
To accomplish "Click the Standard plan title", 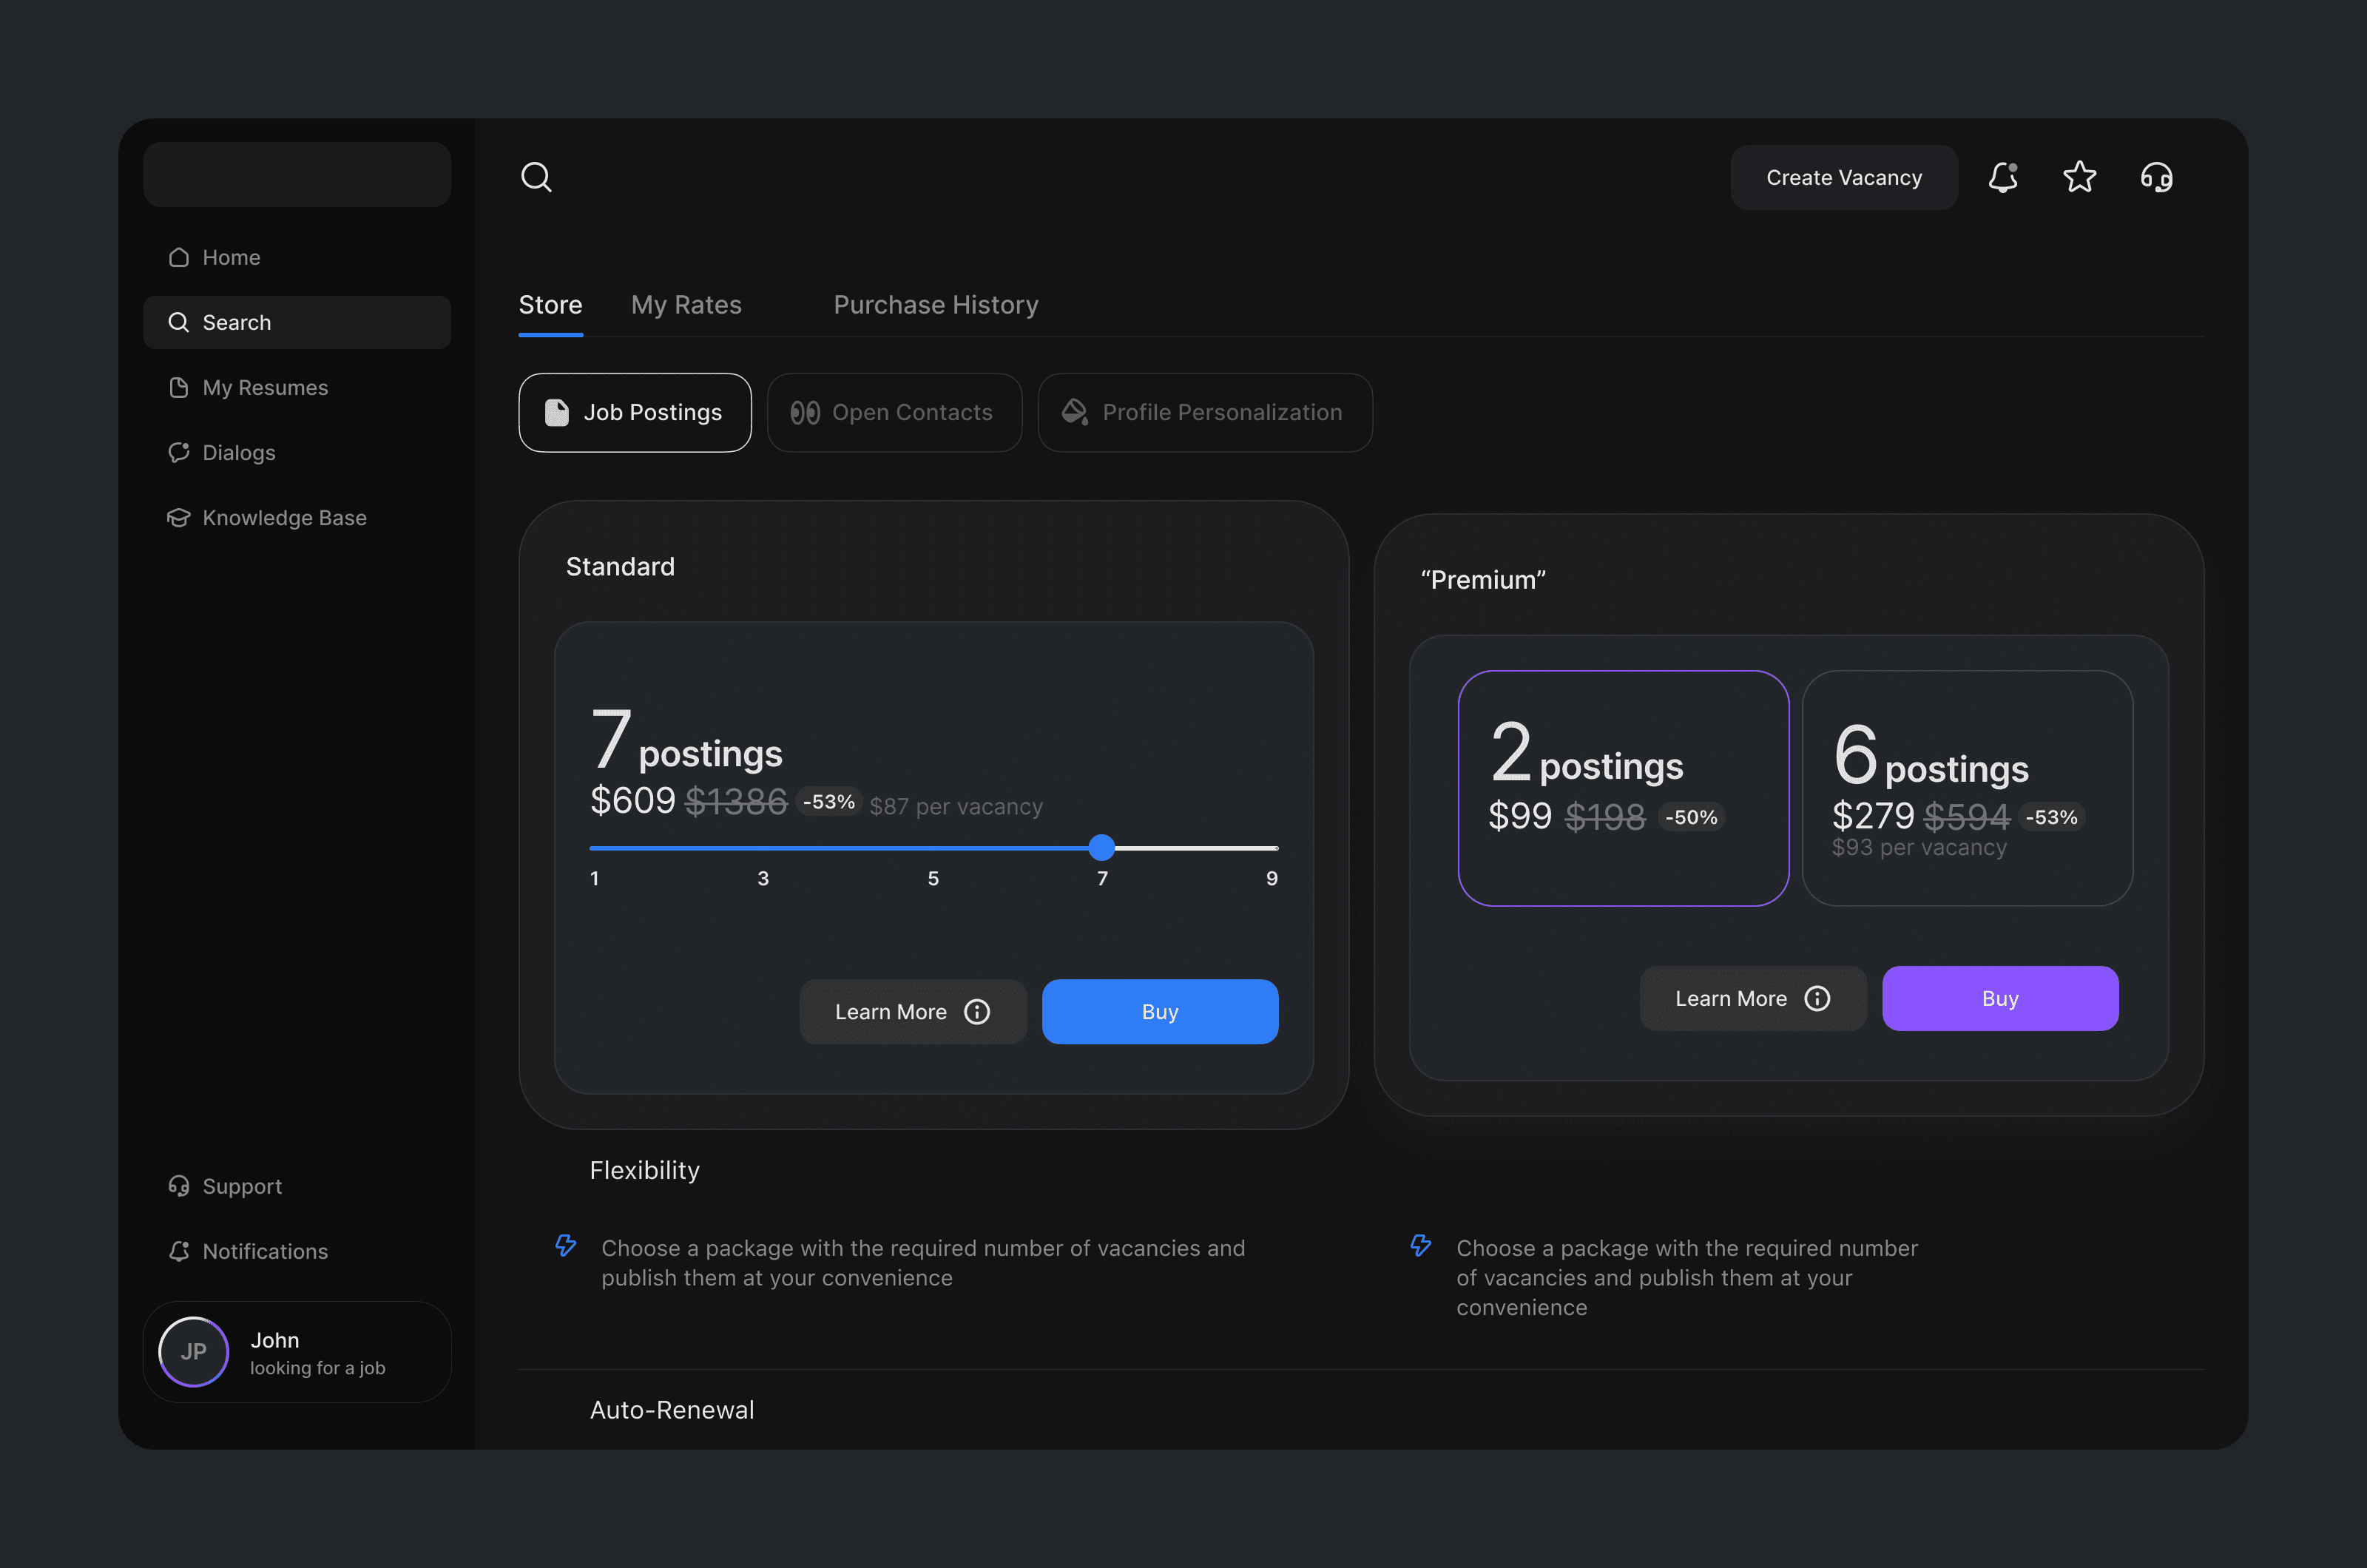I will click(x=620, y=567).
